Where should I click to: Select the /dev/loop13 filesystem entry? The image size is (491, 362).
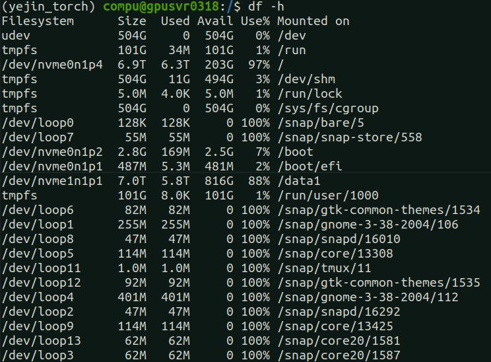point(42,341)
